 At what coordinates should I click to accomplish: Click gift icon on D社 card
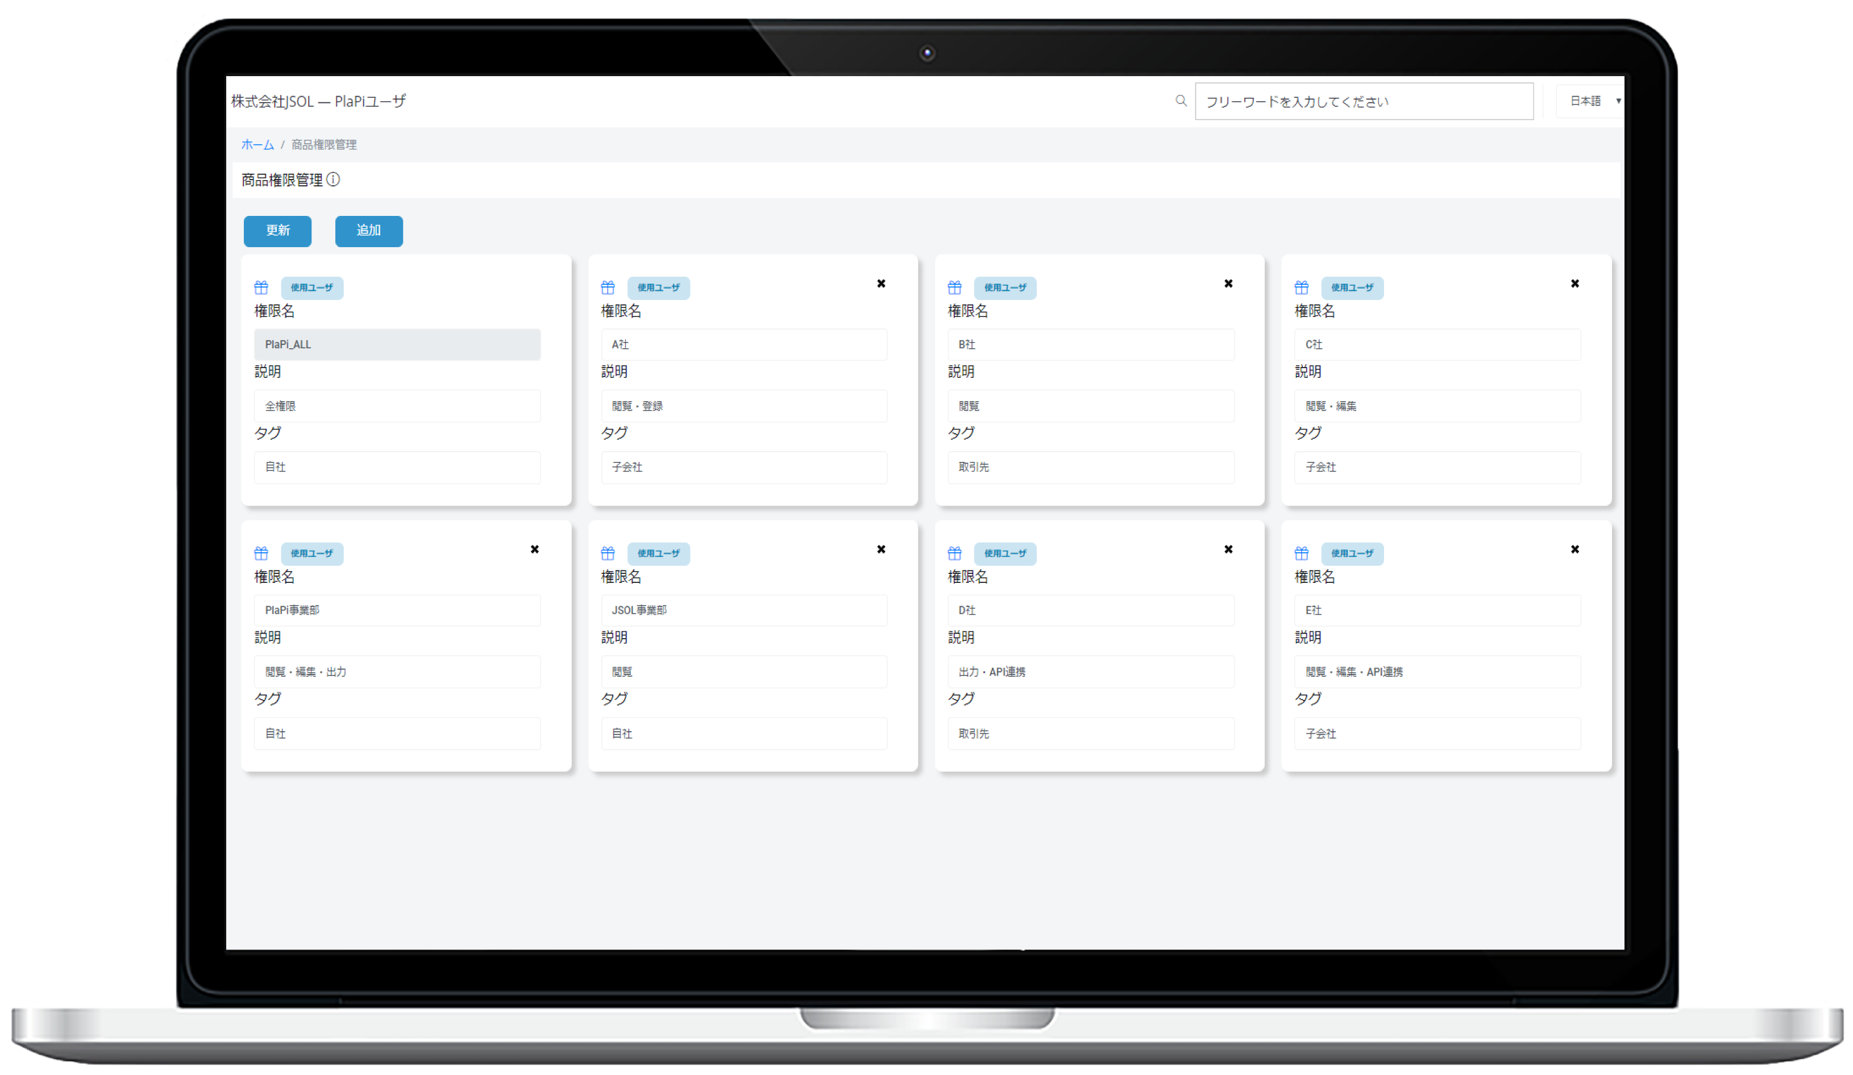[954, 553]
